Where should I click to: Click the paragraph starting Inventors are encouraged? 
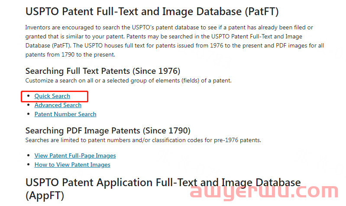tap(175, 41)
